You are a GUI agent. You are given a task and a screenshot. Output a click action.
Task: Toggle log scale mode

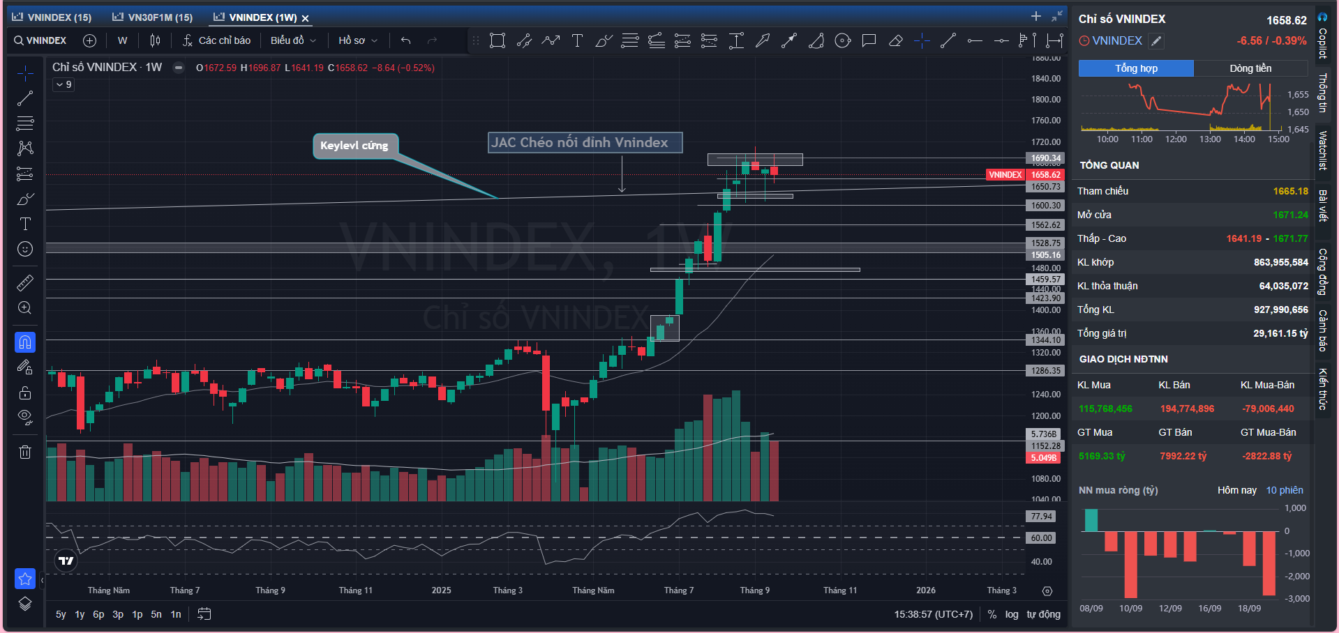(1012, 614)
